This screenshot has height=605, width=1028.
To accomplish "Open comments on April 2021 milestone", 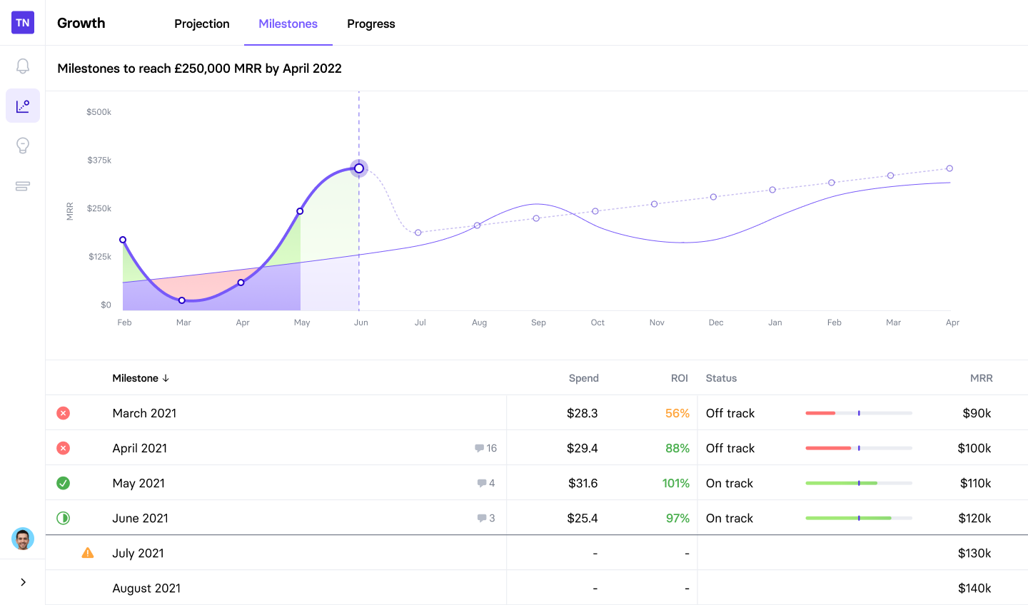I will point(485,448).
